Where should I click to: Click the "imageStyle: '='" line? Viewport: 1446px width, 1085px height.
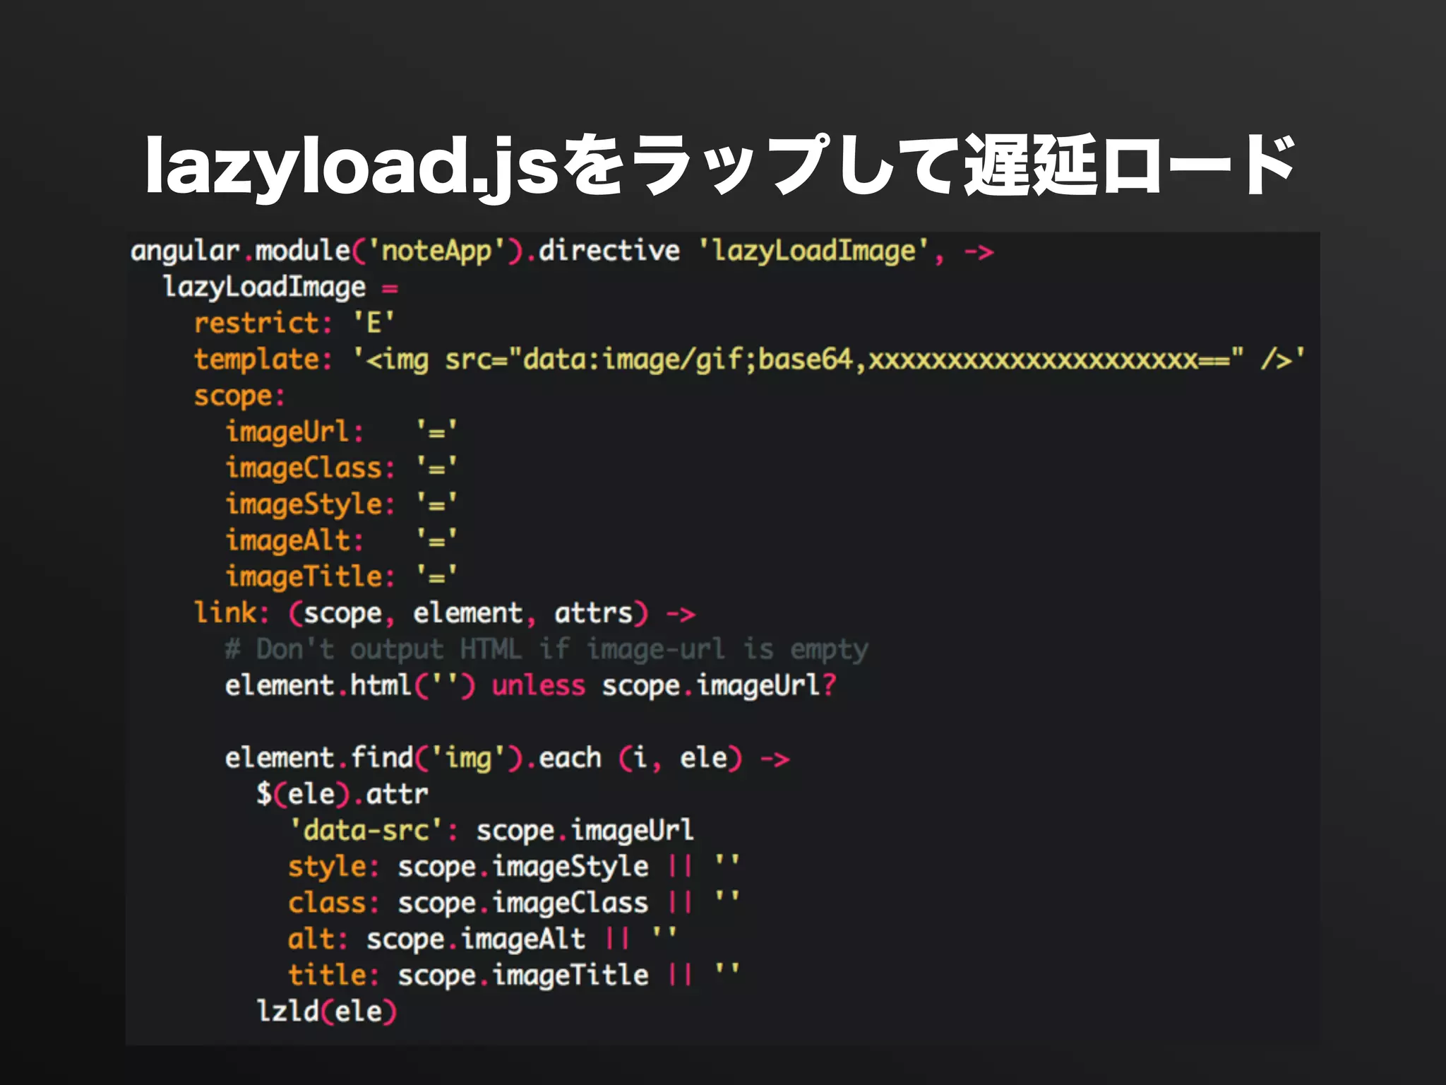click(342, 504)
